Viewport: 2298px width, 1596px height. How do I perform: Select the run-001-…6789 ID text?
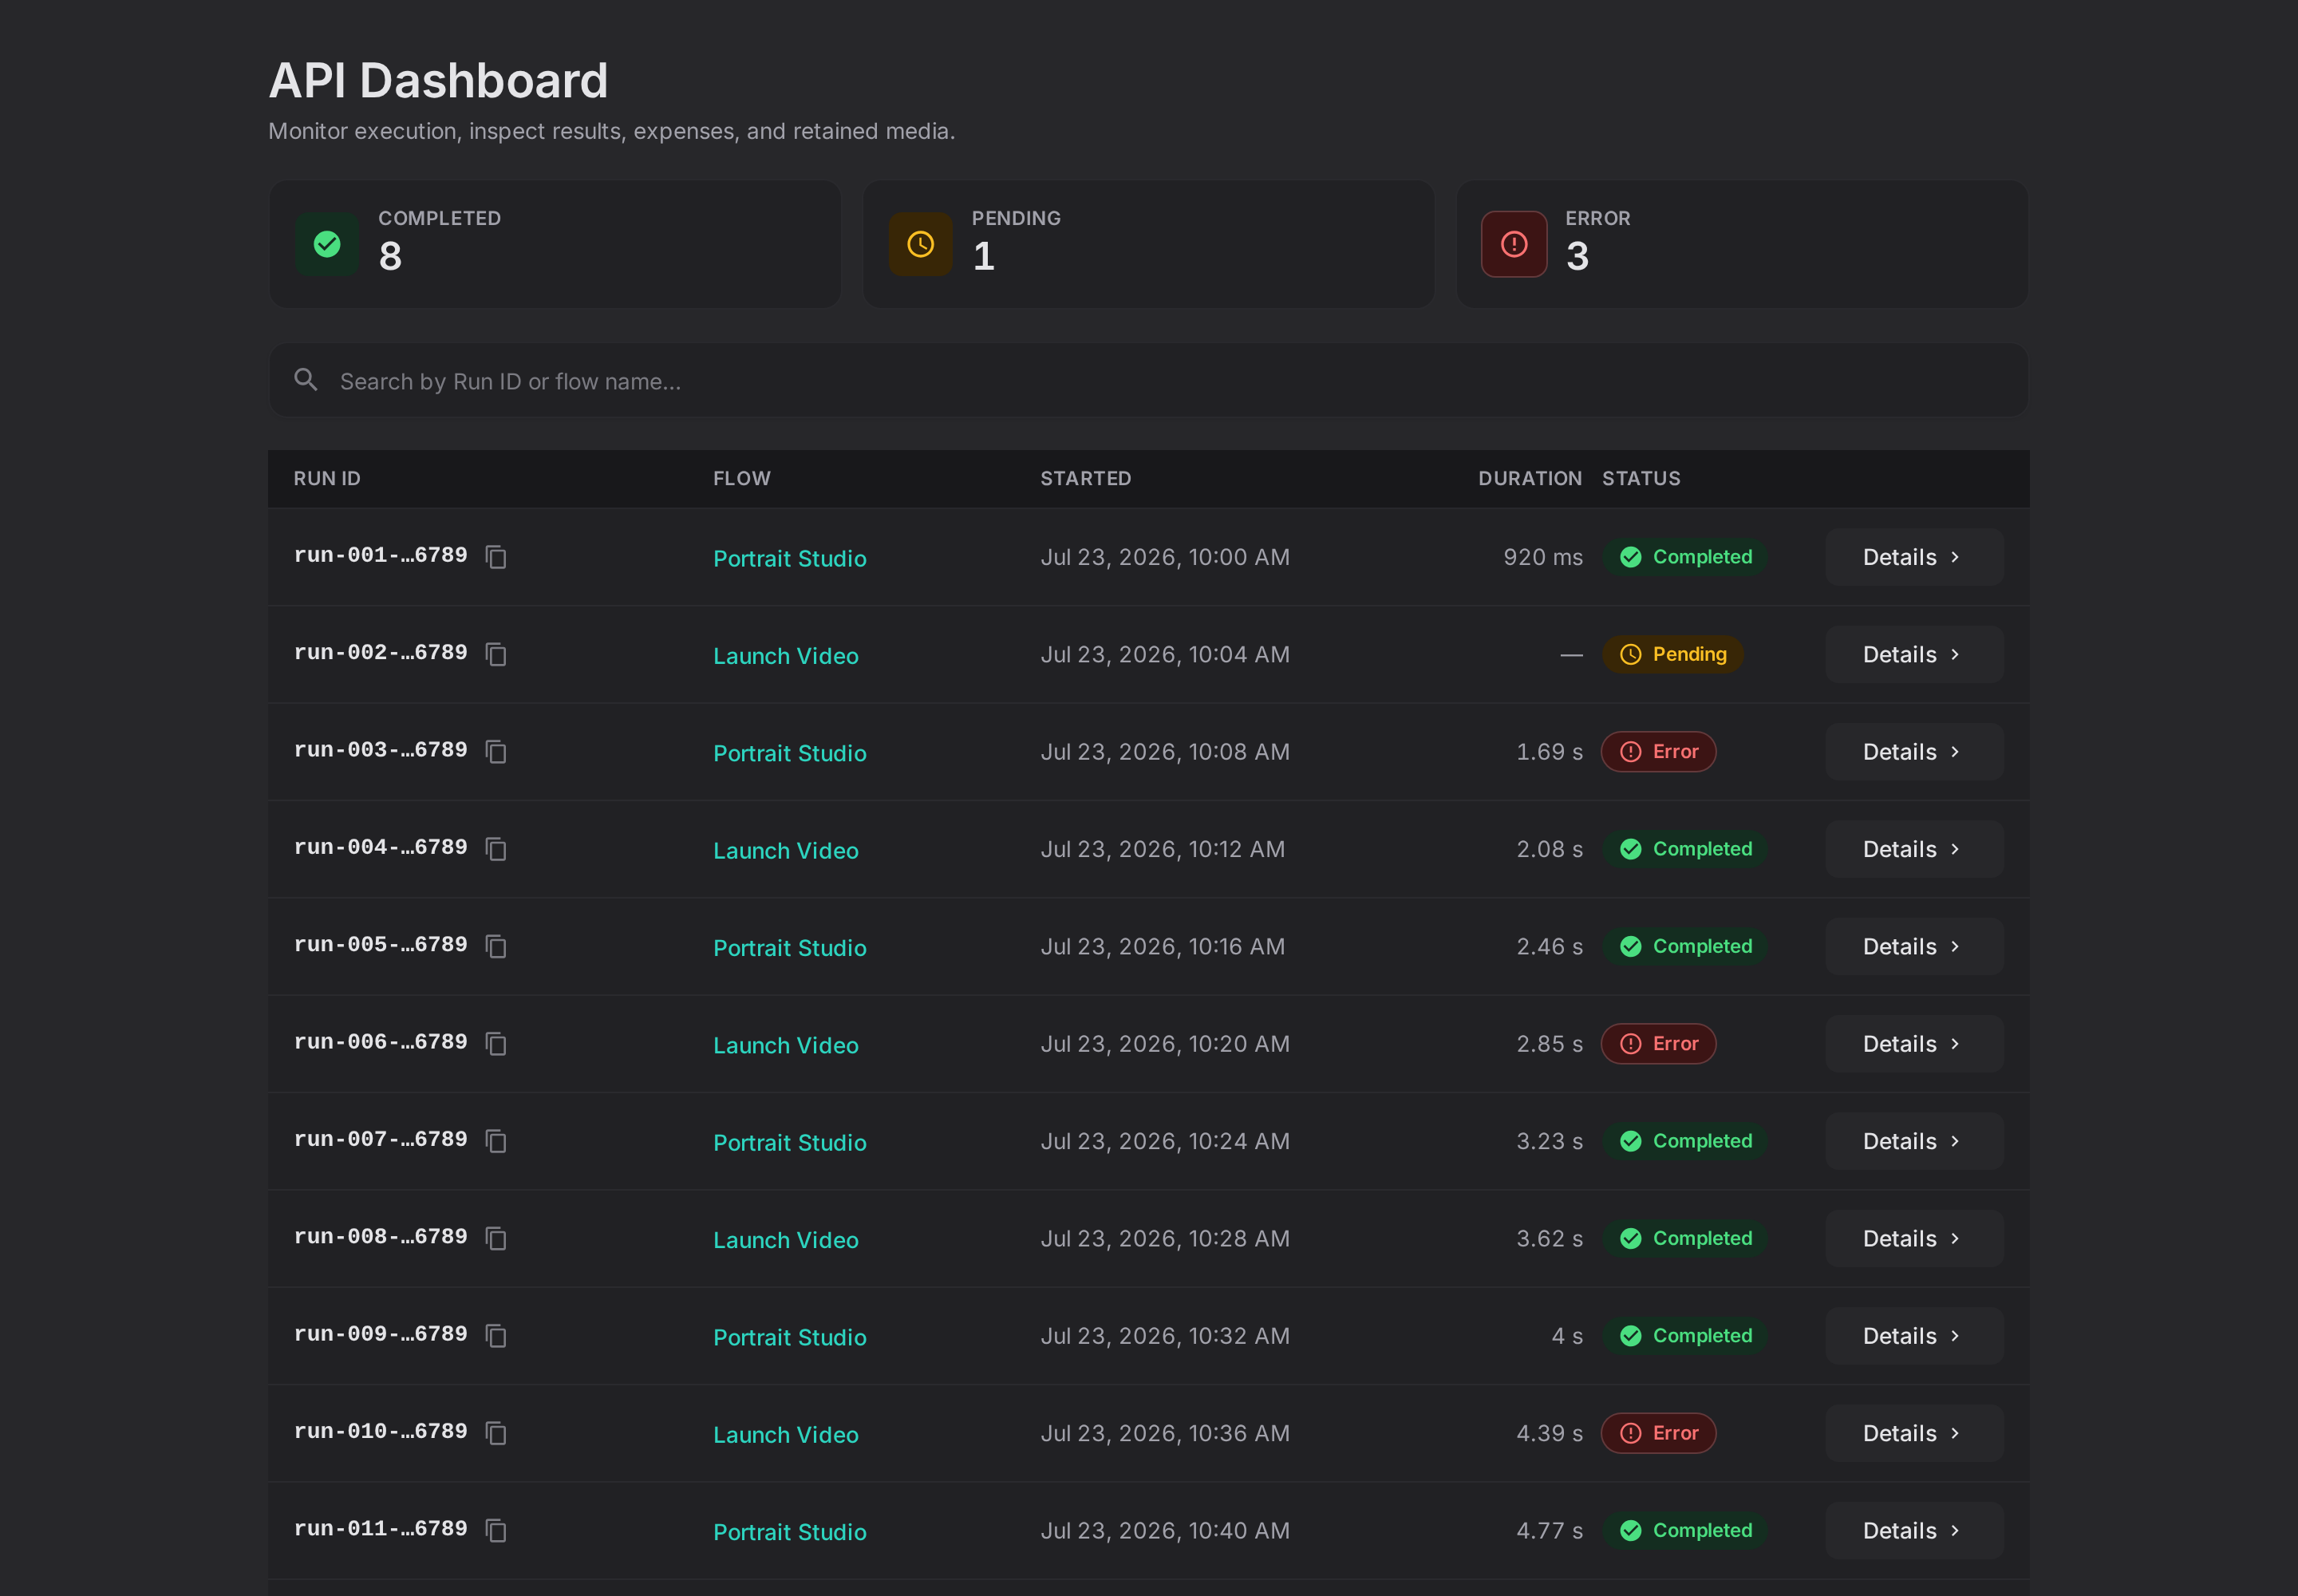point(380,555)
